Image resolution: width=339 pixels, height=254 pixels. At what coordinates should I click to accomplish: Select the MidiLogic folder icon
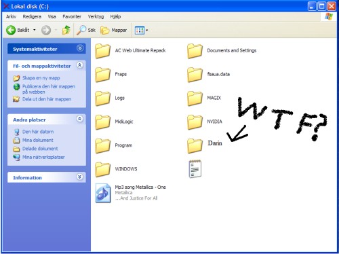tap(102, 122)
